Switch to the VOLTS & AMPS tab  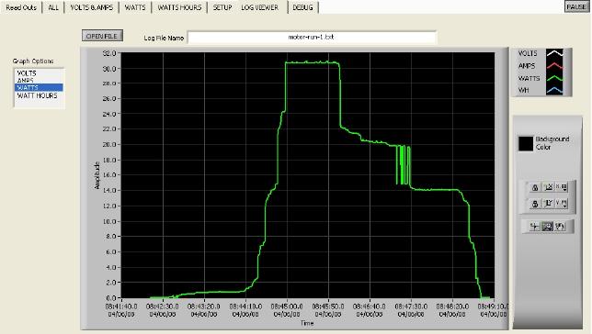pos(91,7)
